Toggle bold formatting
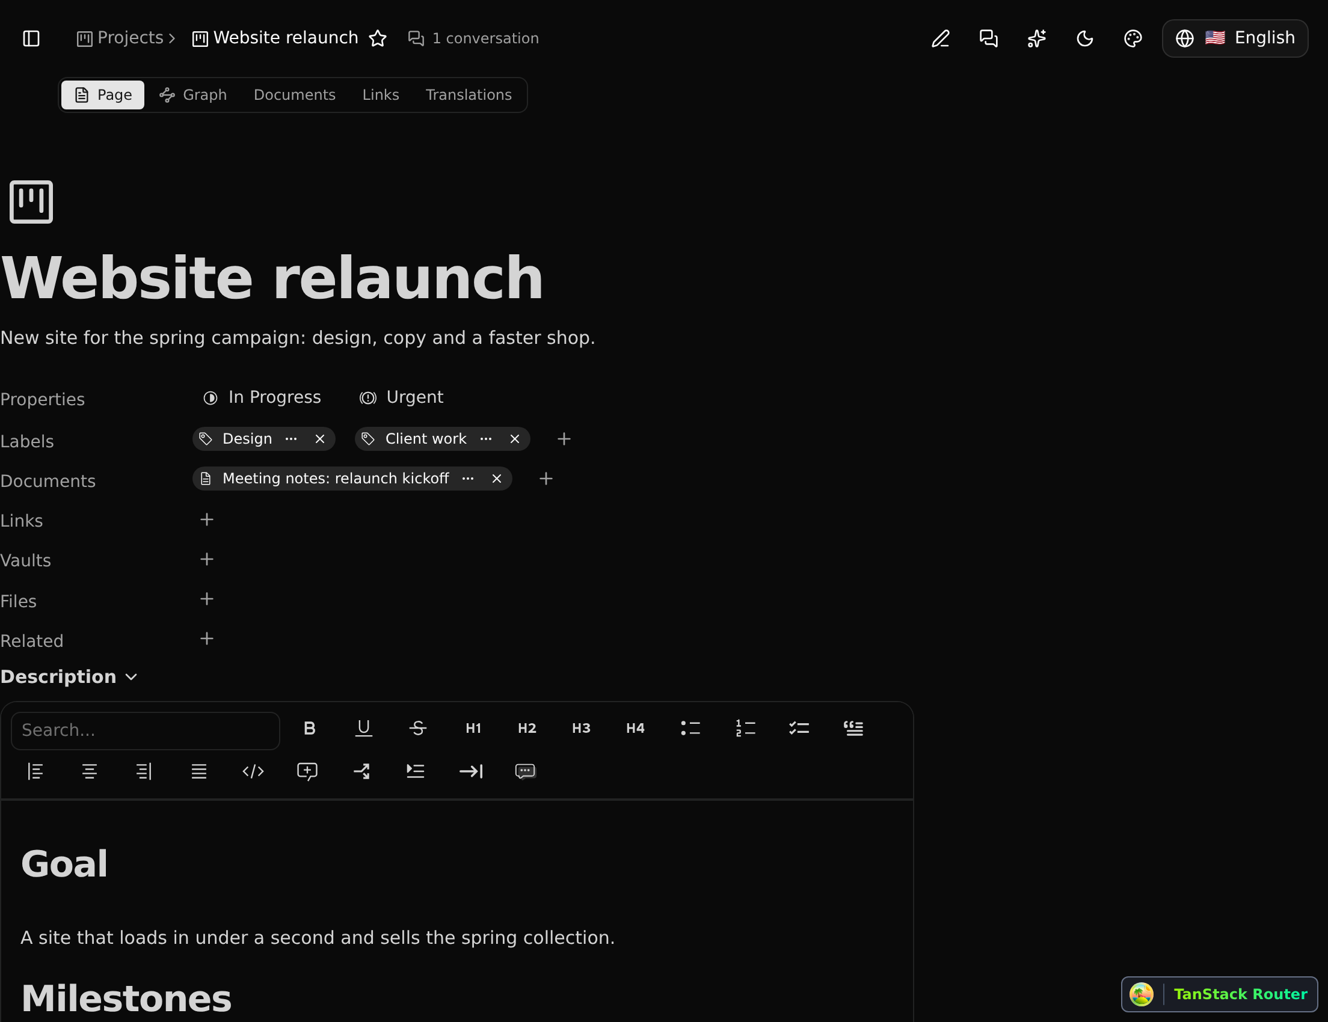1328x1022 pixels. (310, 728)
